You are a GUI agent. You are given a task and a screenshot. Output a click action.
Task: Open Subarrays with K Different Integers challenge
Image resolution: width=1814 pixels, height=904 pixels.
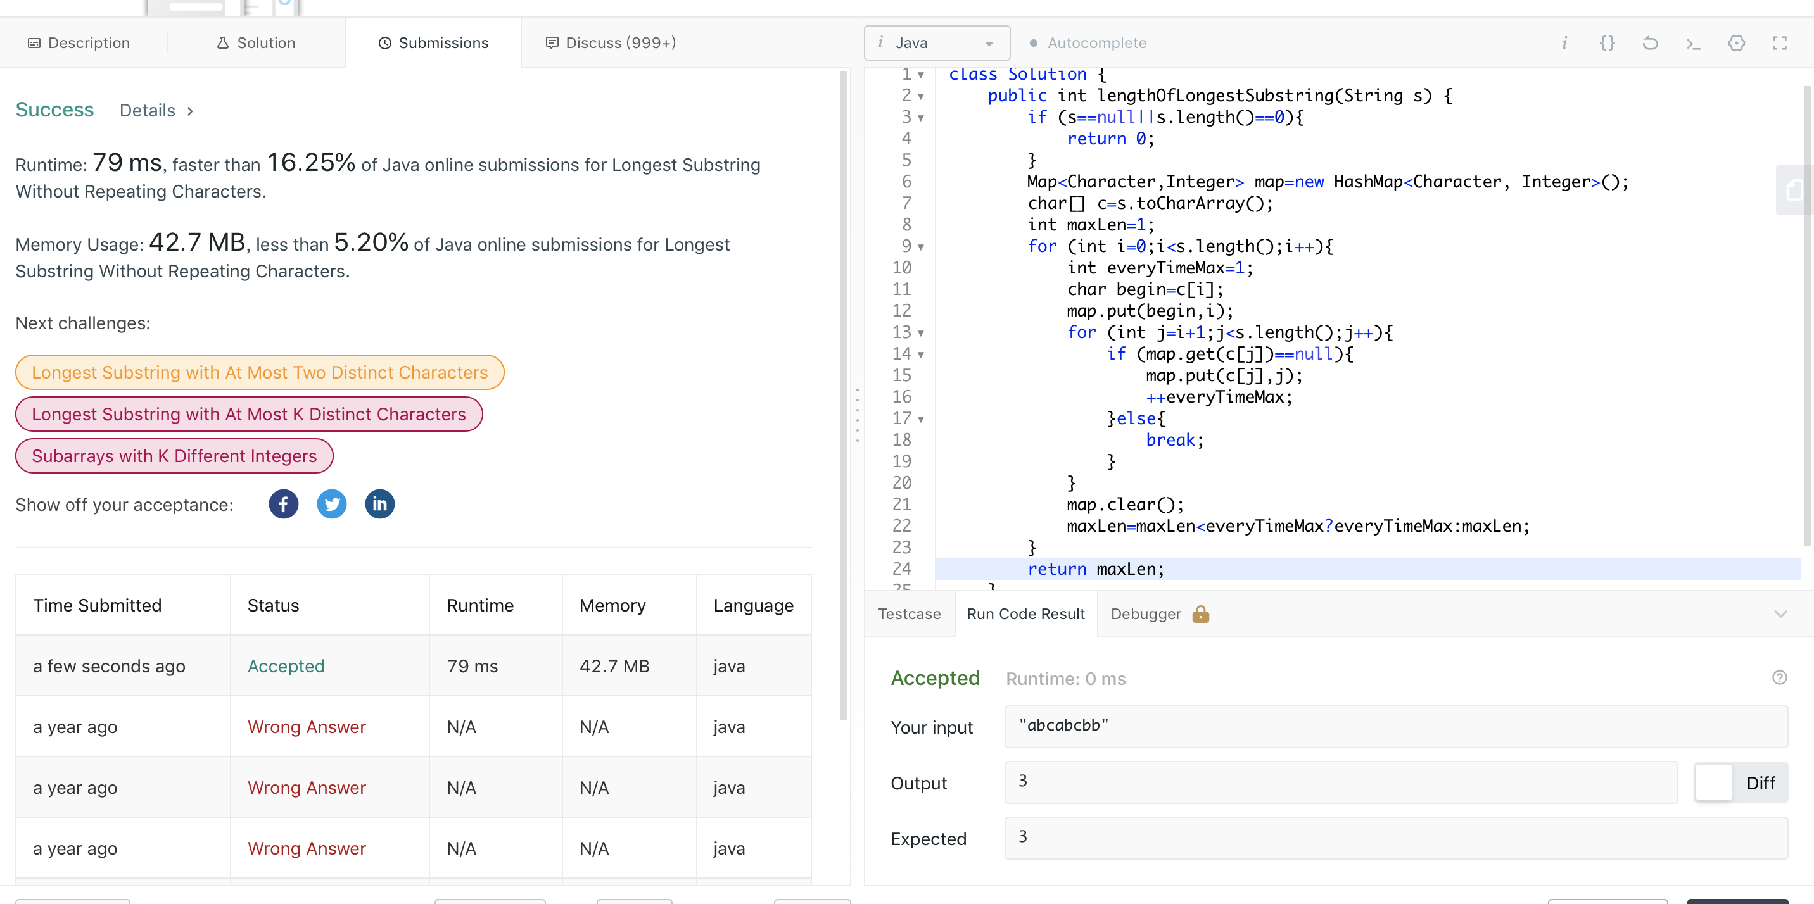point(174,456)
